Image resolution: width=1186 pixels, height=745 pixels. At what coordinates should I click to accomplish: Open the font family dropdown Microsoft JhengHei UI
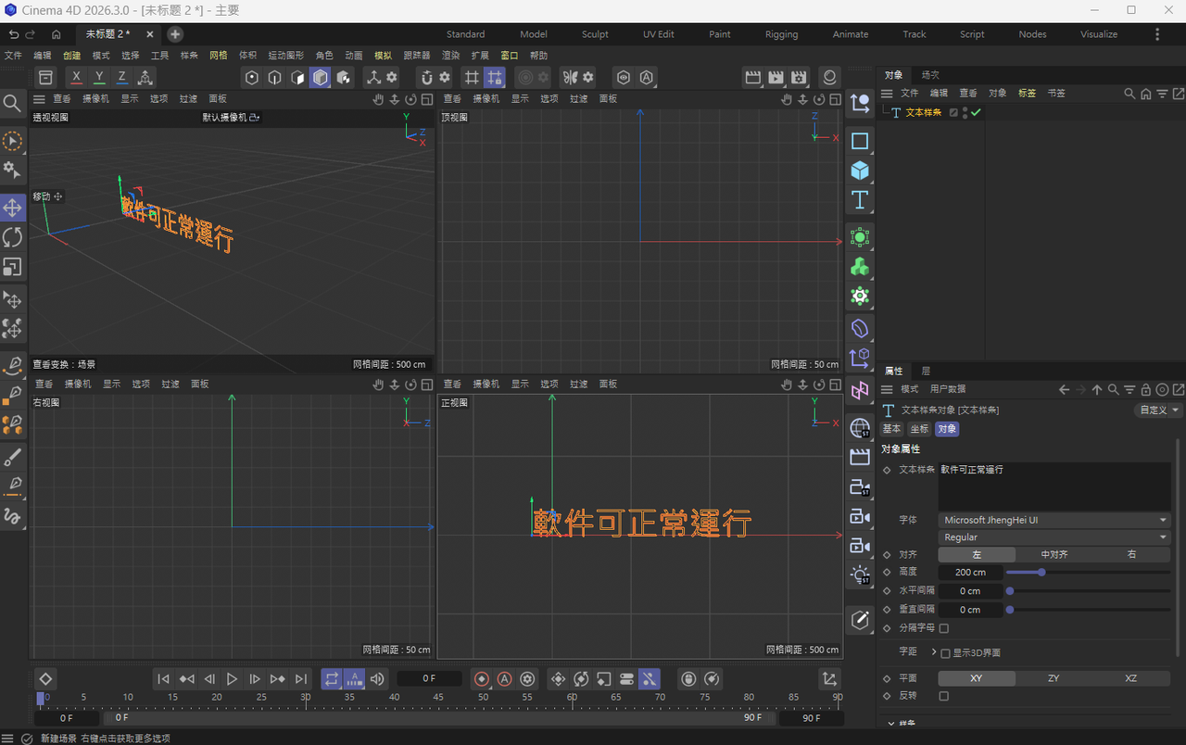(1054, 521)
